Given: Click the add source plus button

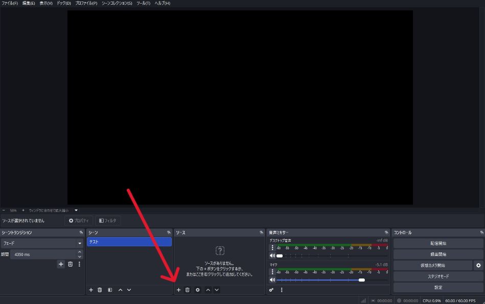Looking at the screenshot, I should tap(178, 290).
